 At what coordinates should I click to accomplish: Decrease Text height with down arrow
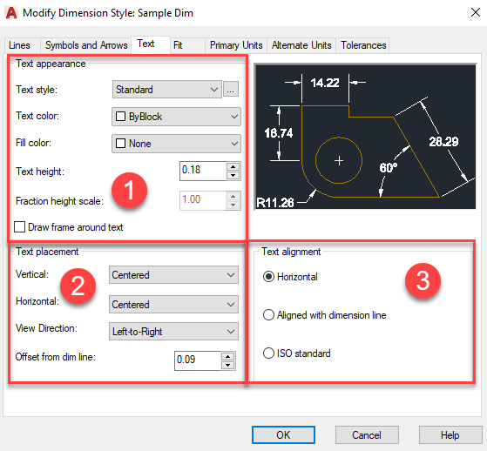233,175
